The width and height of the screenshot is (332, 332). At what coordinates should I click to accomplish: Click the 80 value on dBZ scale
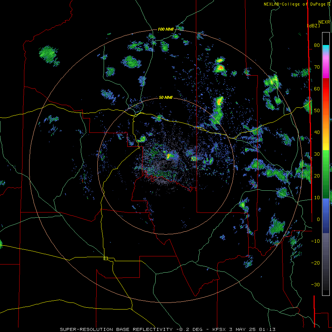pyautogui.click(x=317, y=45)
